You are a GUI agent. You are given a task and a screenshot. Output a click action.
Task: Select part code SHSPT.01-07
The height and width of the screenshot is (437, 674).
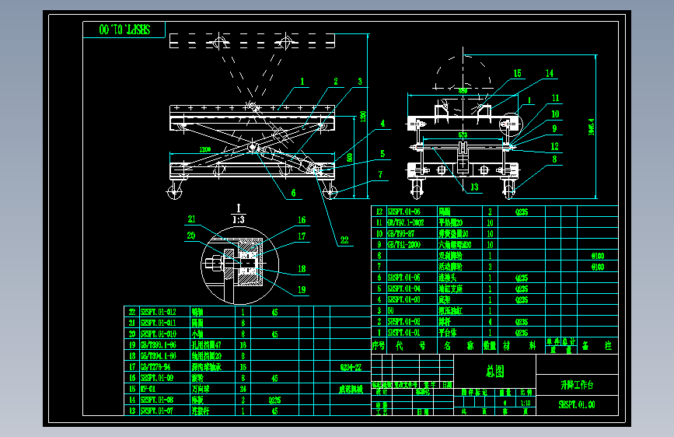[x=157, y=411]
